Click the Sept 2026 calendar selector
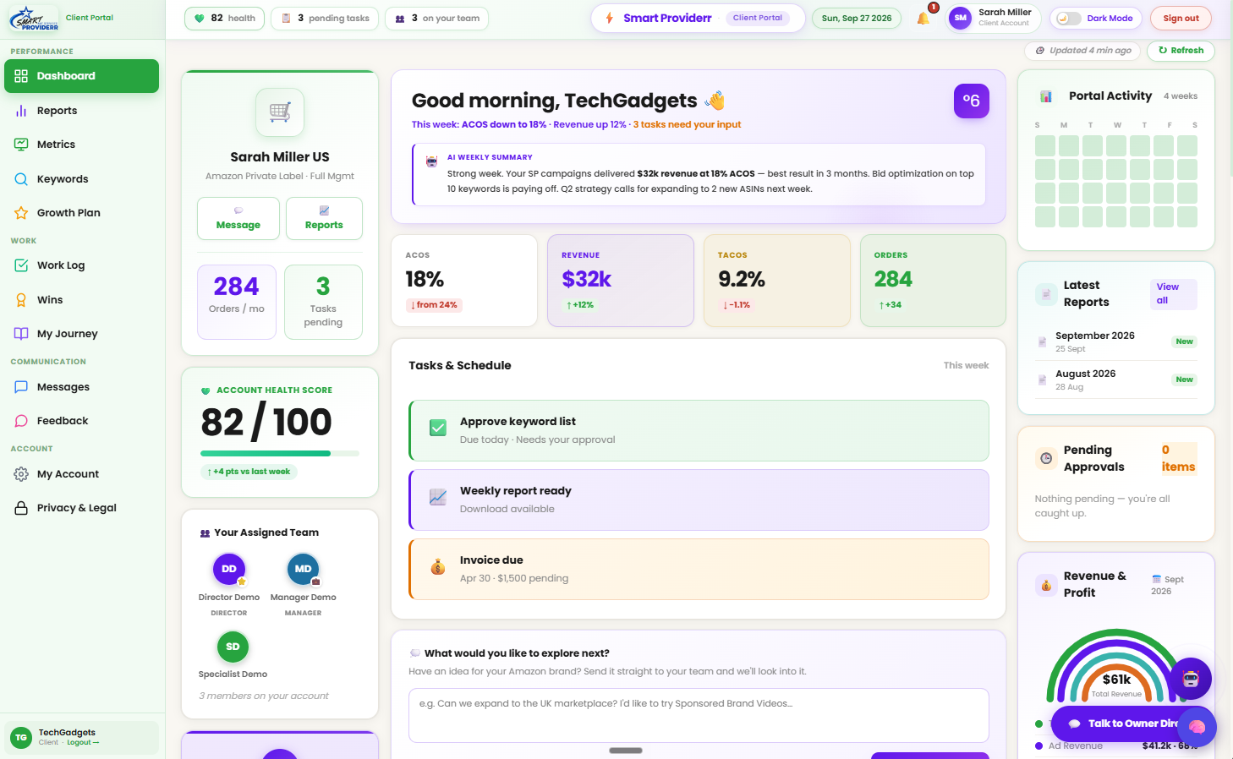The image size is (1233, 759). [x=1168, y=585]
